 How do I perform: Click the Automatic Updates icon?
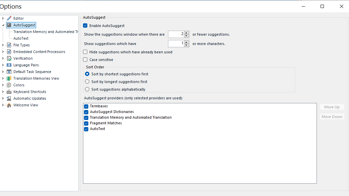coord(9,98)
